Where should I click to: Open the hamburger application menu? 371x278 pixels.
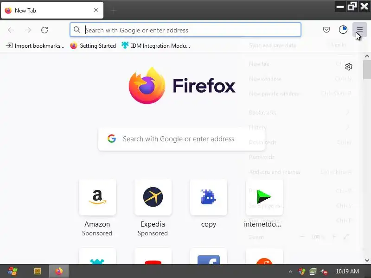point(360,30)
